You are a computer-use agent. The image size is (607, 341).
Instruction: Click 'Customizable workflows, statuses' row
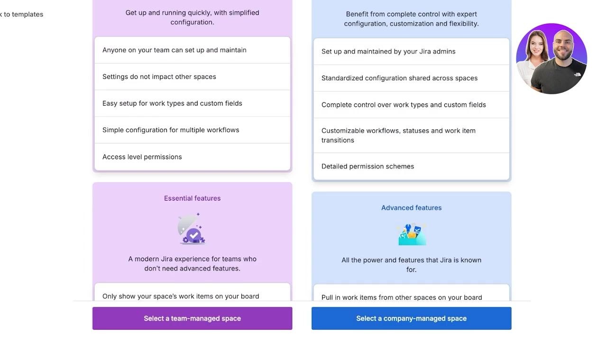tap(411, 135)
